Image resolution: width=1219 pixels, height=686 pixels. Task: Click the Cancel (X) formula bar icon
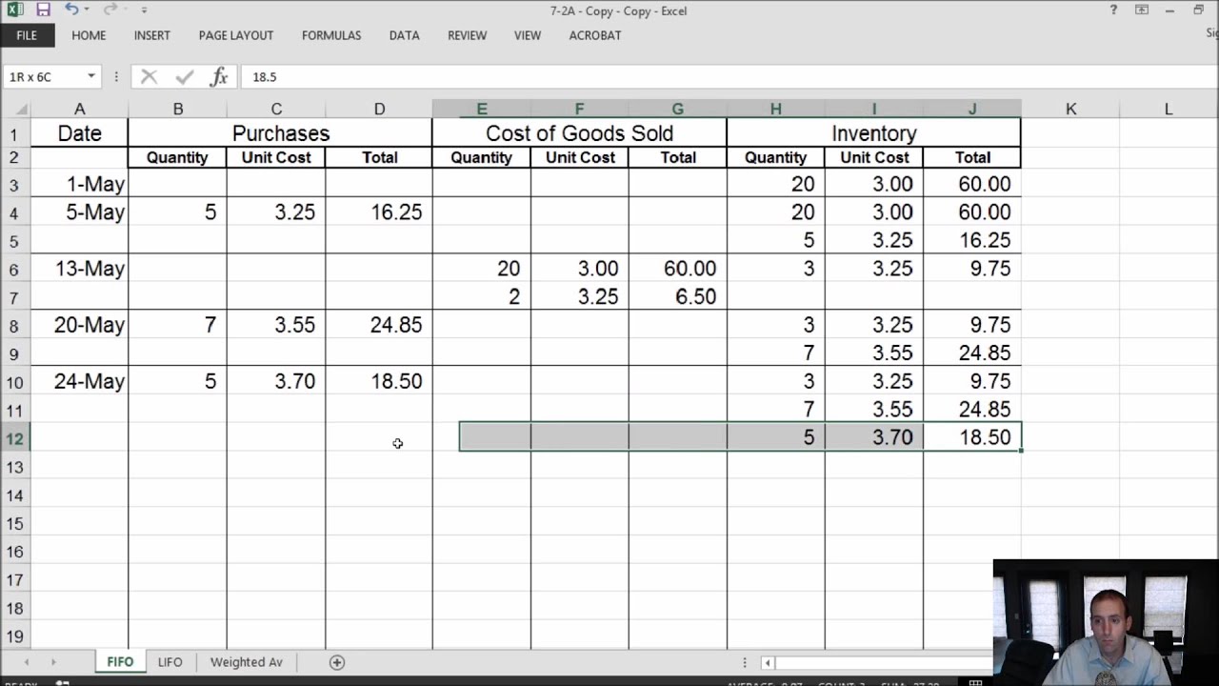tap(149, 76)
